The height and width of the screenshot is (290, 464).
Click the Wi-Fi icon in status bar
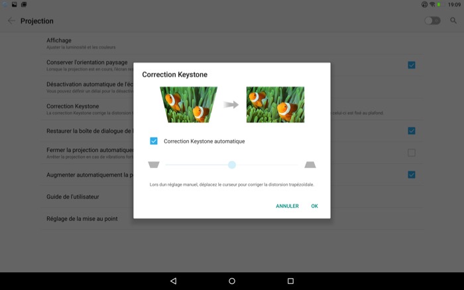coord(432,5)
